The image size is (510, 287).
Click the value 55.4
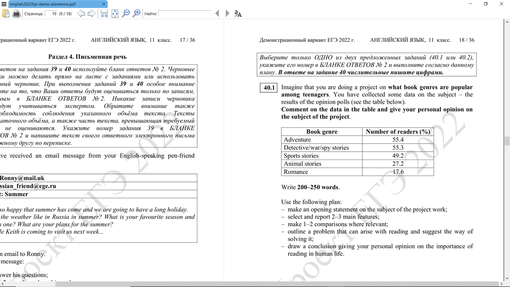(398, 139)
